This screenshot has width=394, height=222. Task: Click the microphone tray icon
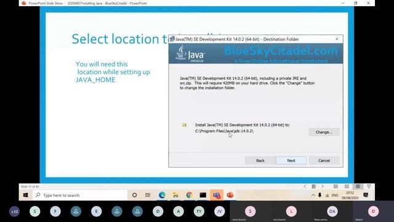point(320,195)
